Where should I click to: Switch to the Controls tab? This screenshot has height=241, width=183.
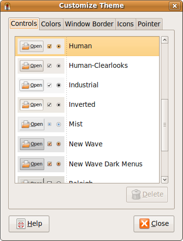[24, 24]
